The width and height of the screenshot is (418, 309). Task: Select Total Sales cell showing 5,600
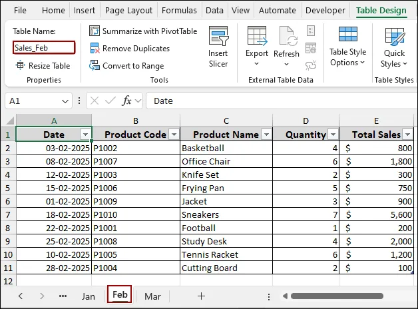coord(377,214)
